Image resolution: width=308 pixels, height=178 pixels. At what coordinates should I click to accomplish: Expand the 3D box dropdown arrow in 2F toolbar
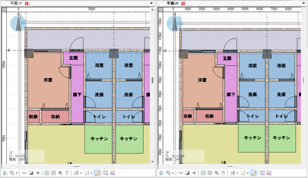pos(237,173)
